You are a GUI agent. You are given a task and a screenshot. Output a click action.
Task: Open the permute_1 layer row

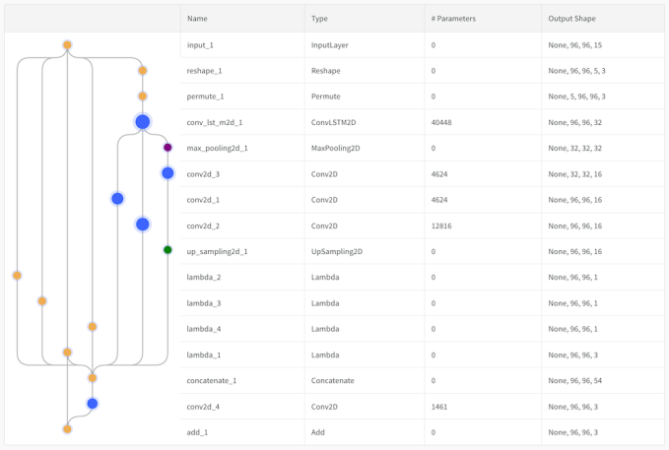(x=205, y=96)
